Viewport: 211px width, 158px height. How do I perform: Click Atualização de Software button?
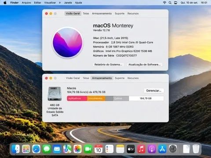click(145, 65)
